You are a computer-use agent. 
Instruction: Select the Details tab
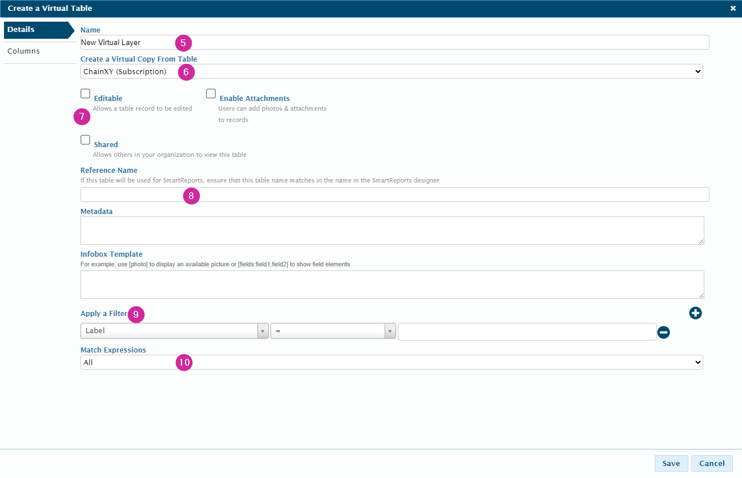pos(21,30)
